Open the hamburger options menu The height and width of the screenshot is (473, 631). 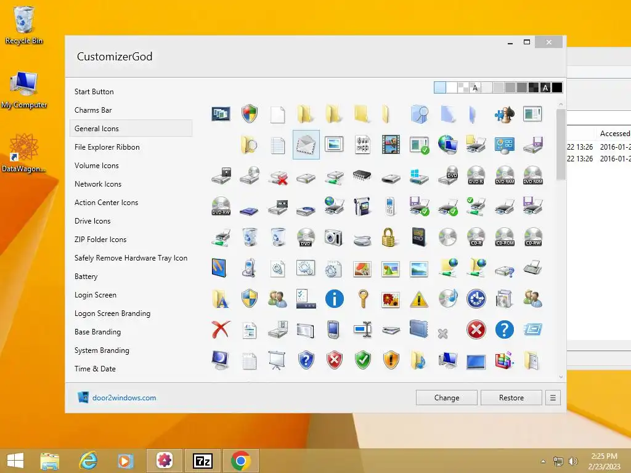tap(553, 398)
